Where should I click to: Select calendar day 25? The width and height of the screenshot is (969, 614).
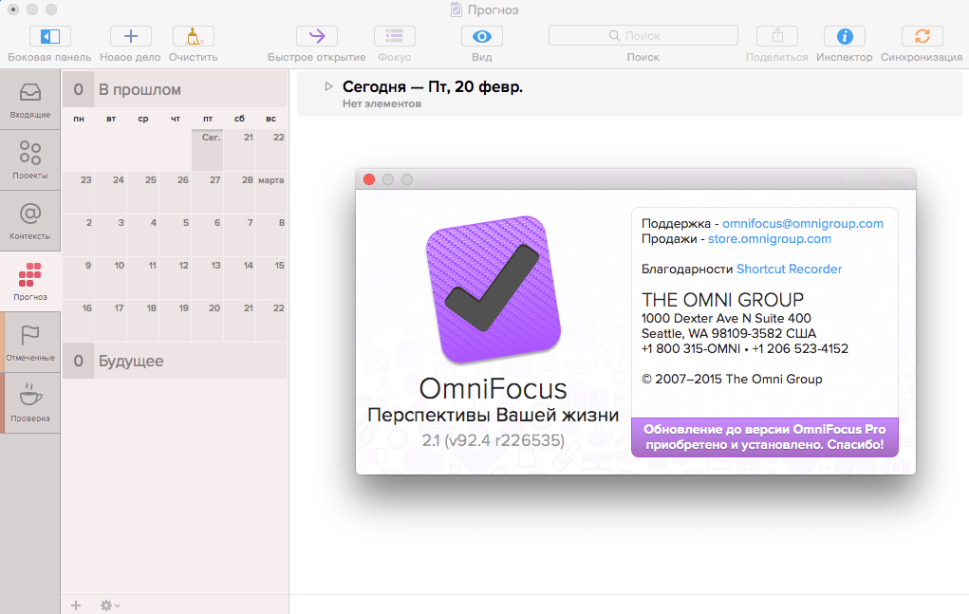[142, 193]
